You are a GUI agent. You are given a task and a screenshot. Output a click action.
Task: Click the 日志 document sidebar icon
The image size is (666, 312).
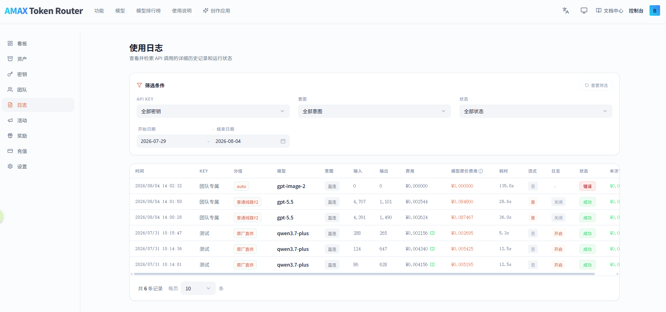pyautogui.click(x=10, y=105)
